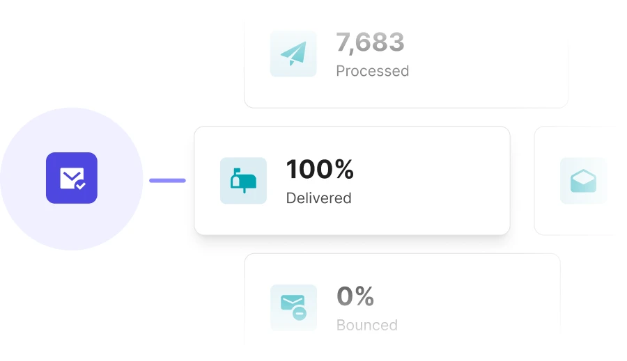The image size is (627, 361).
Task: Open the Processed stats card
Action: 406,64
